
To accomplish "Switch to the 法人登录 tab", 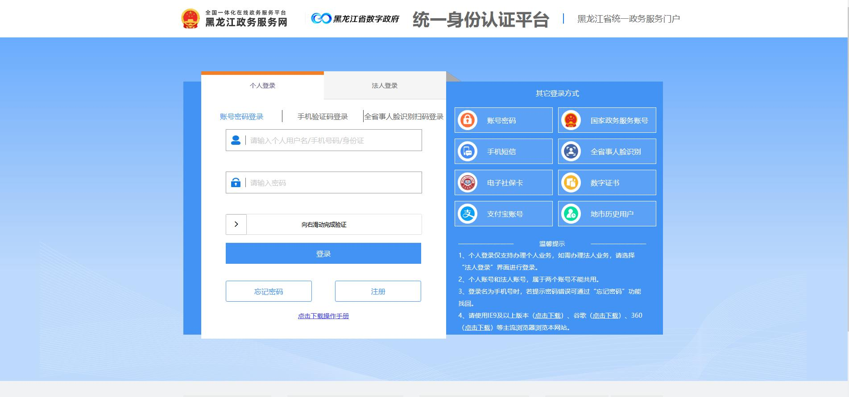I will pyautogui.click(x=385, y=86).
